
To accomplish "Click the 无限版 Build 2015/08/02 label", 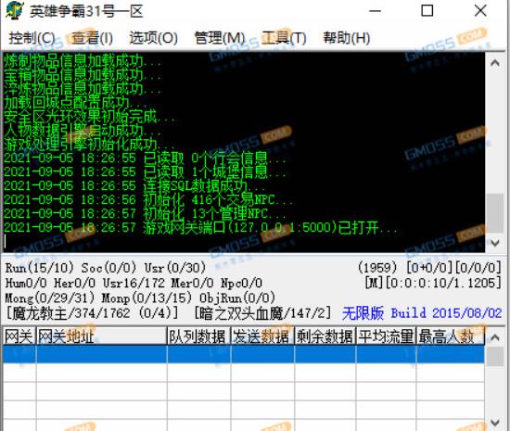I will click(x=422, y=313).
